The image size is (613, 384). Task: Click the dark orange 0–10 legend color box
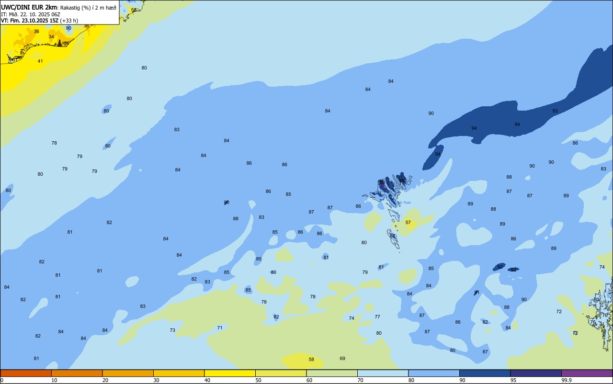pyautogui.click(x=26, y=373)
